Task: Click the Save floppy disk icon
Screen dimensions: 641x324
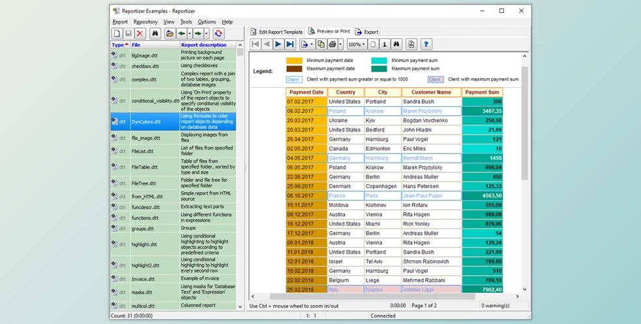Action: [128, 33]
